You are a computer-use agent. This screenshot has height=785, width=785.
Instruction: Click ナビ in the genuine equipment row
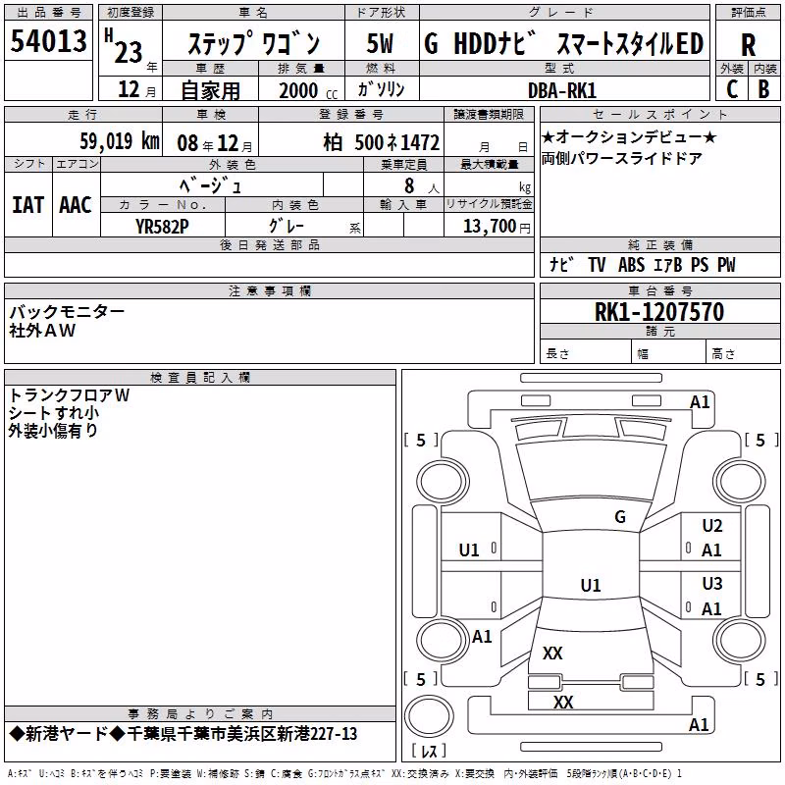click(x=561, y=264)
